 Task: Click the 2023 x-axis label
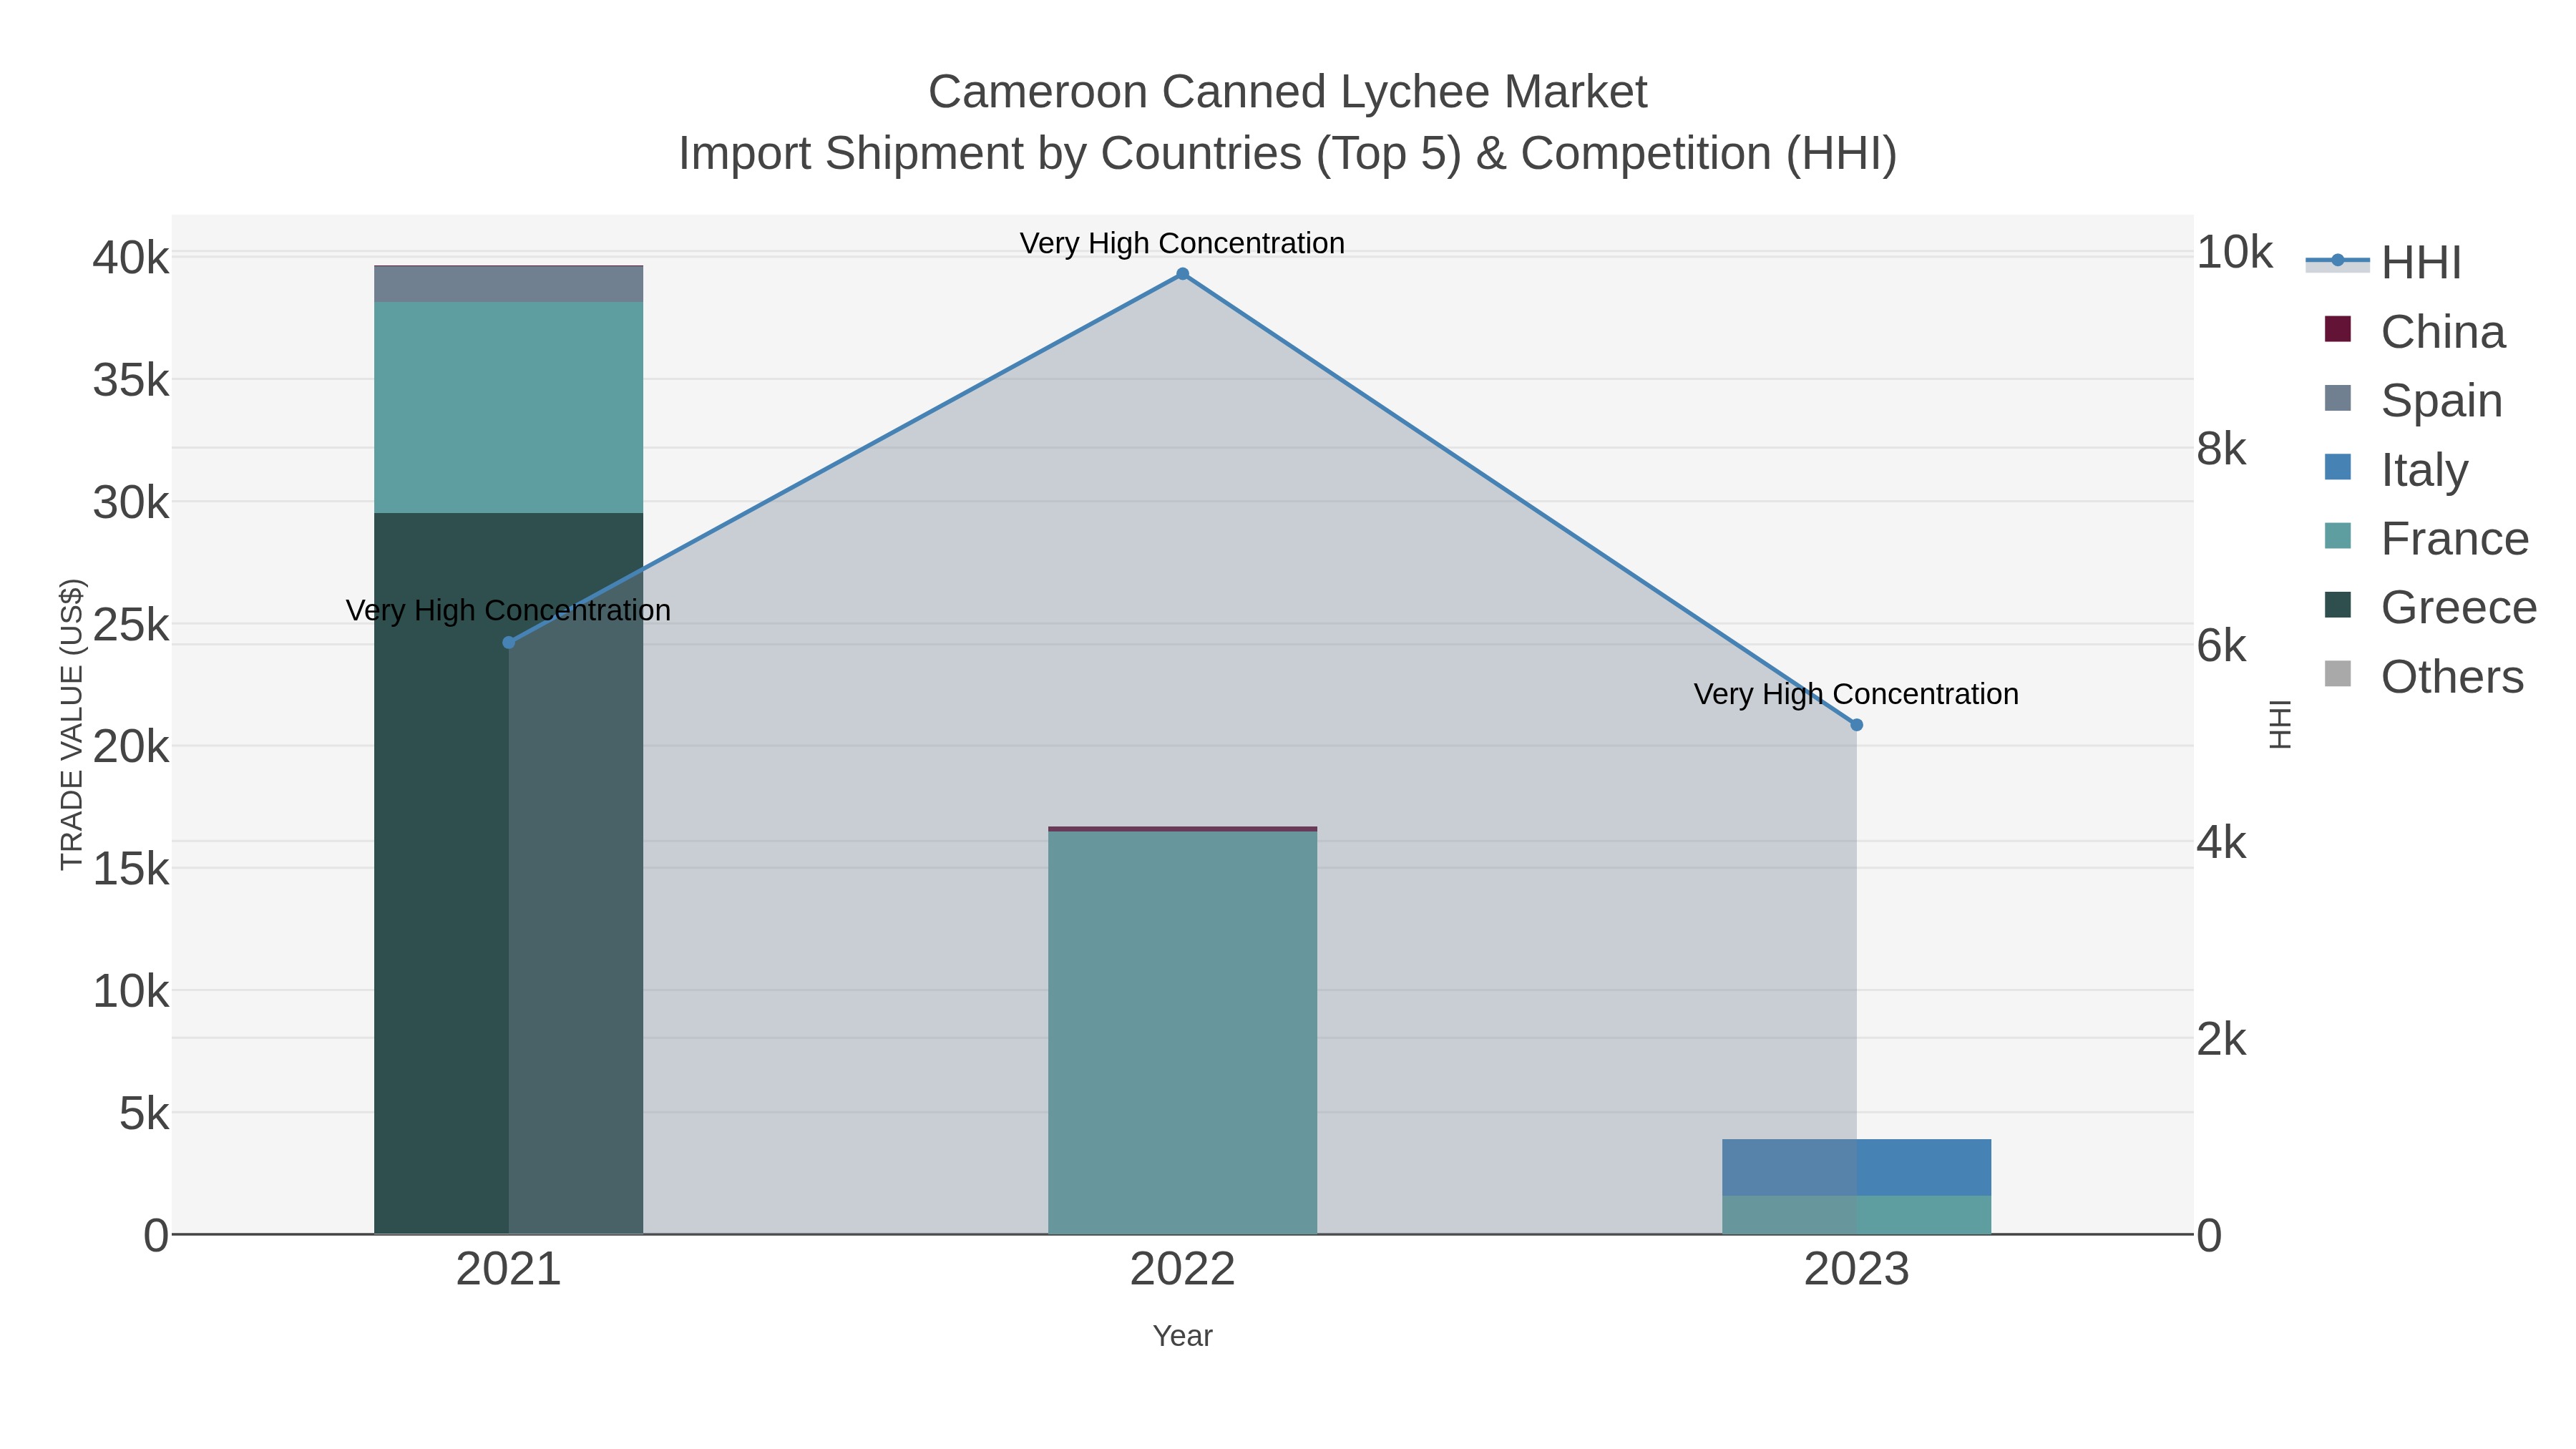[1856, 1270]
